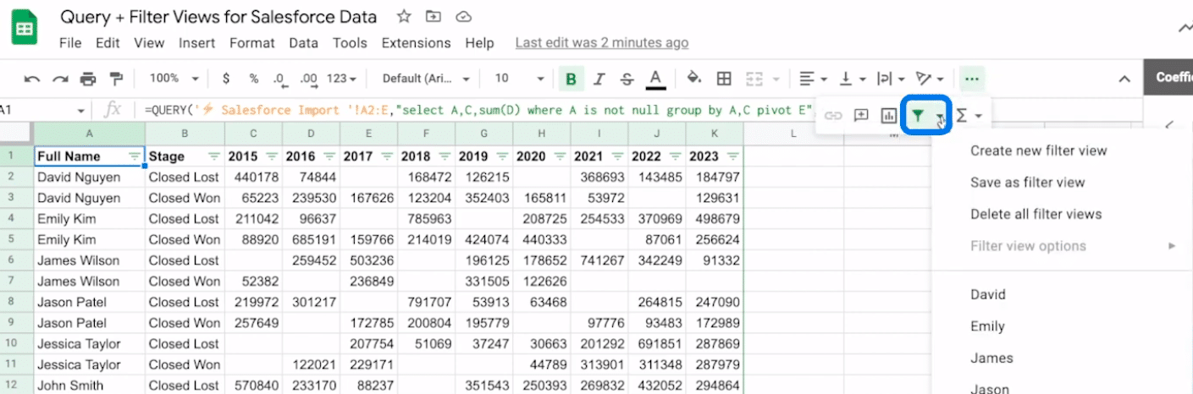Click the Print icon
Viewport: 1193px width, 394px height.
[x=88, y=79]
